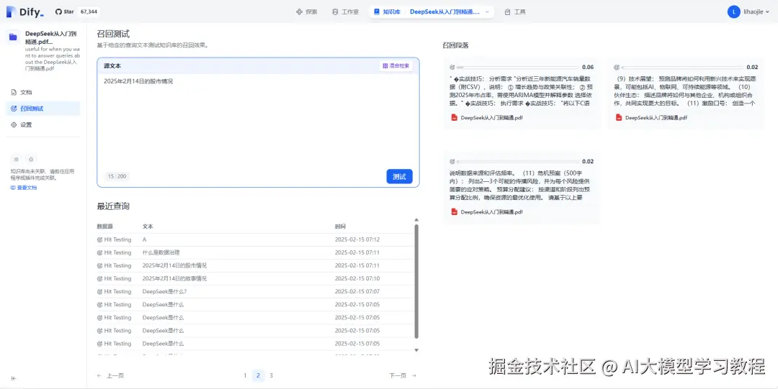Open the lihaojie account menu

pos(748,12)
